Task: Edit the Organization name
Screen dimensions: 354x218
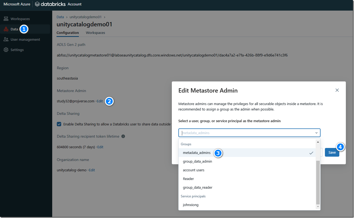Action: click(92, 170)
